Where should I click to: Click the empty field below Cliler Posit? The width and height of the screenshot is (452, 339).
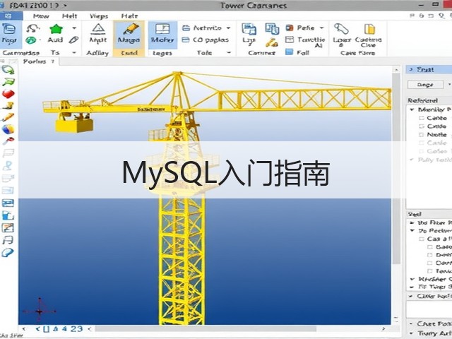point(429,309)
